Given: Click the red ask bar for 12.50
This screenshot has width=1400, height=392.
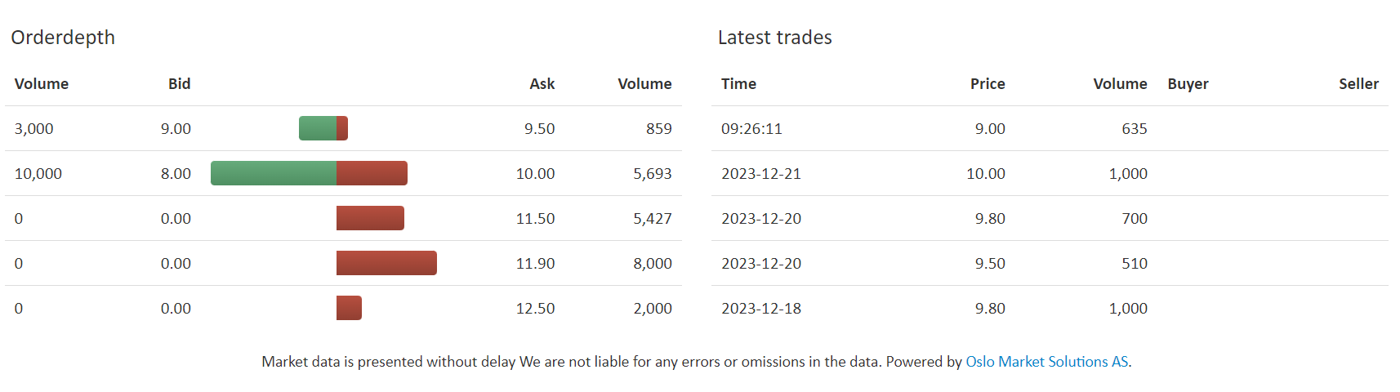Looking at the screenshot, I should (349, 308).
